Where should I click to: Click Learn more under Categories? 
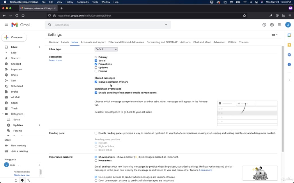point(55,60)
